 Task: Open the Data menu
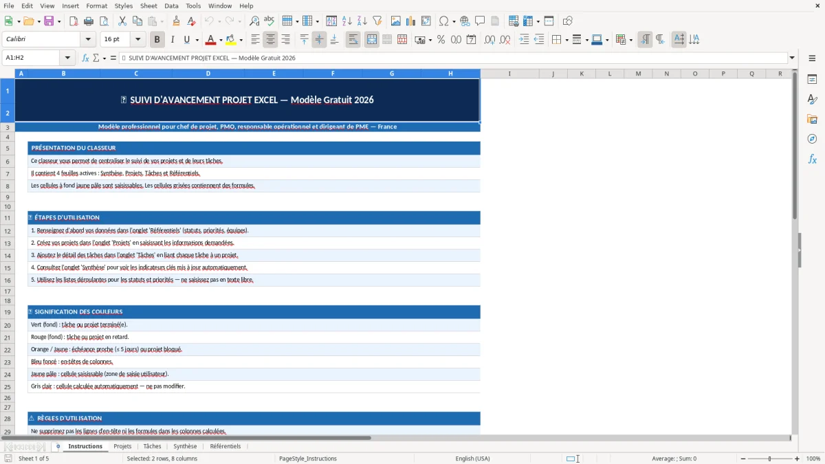pyautogui.click(x=171, y=5)
